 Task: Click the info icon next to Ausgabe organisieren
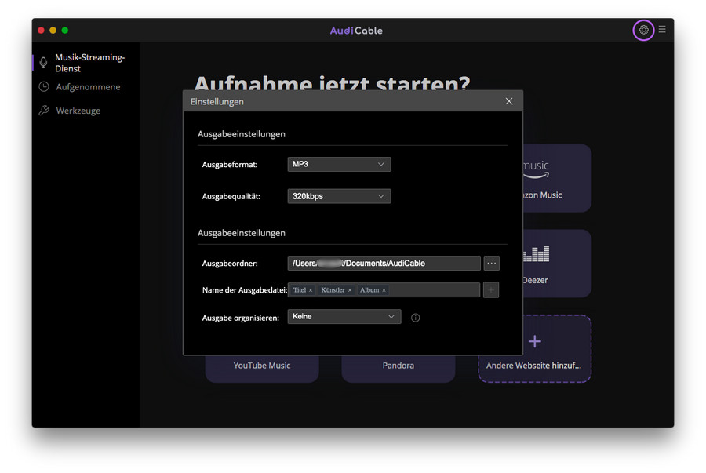pyautogui.click(x=415, y=318)
